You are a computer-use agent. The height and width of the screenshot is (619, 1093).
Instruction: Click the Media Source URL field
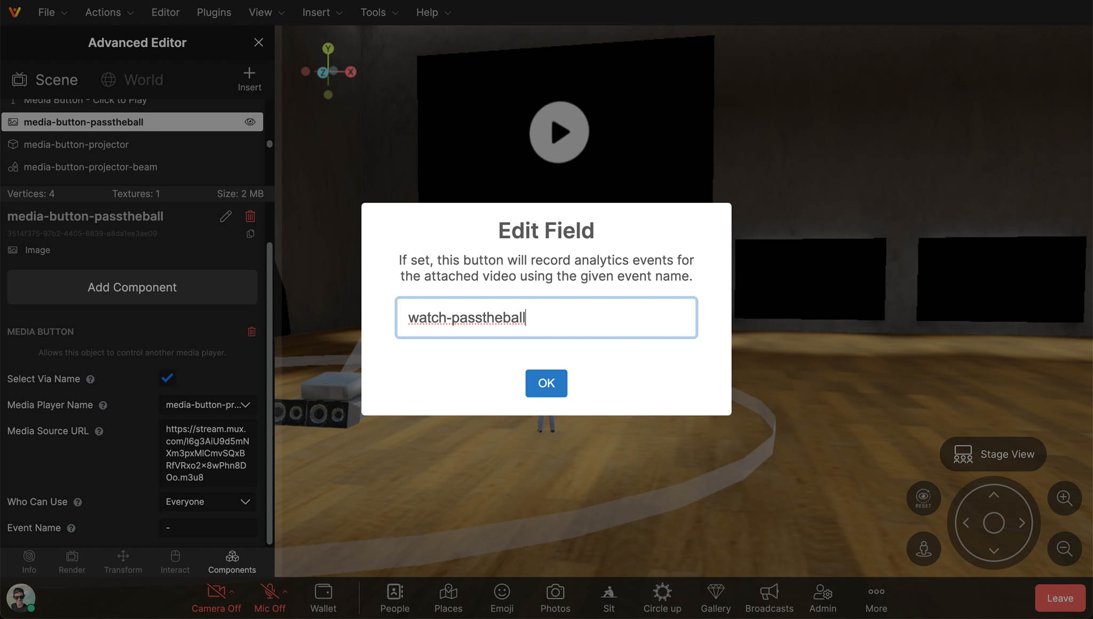[208, 453]
